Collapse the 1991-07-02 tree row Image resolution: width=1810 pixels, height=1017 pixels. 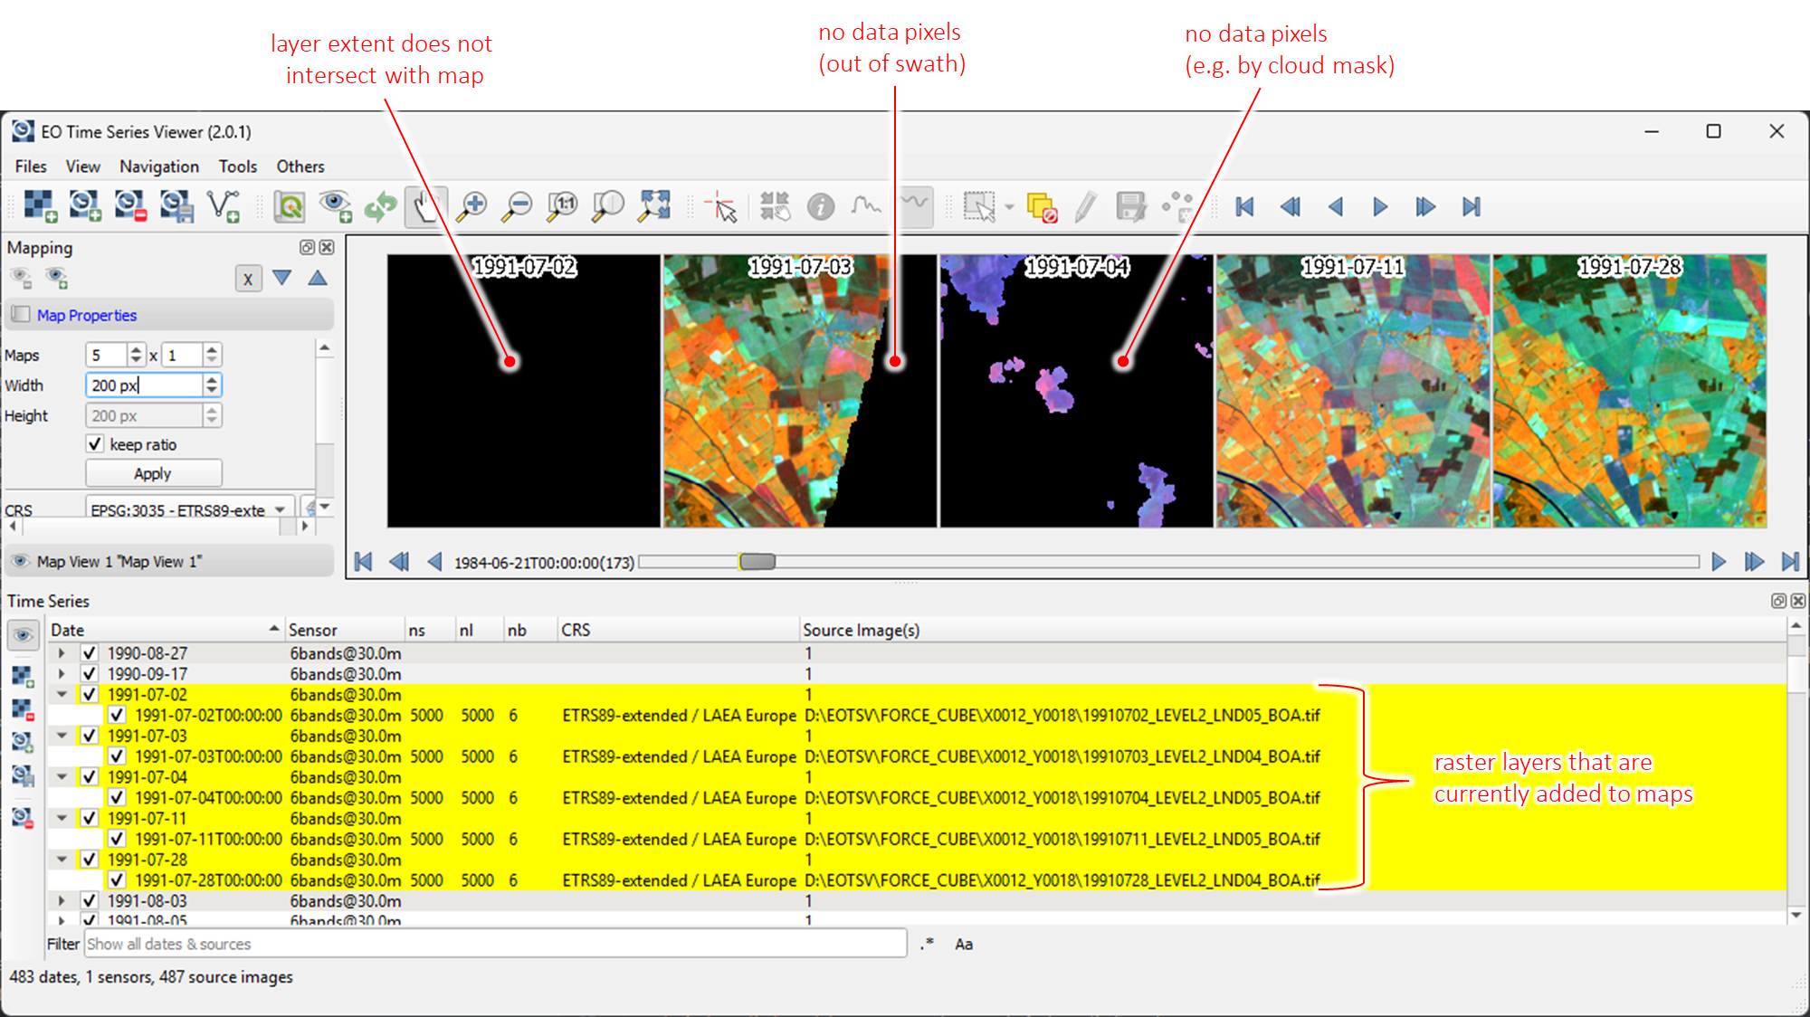tap(62, 694)
